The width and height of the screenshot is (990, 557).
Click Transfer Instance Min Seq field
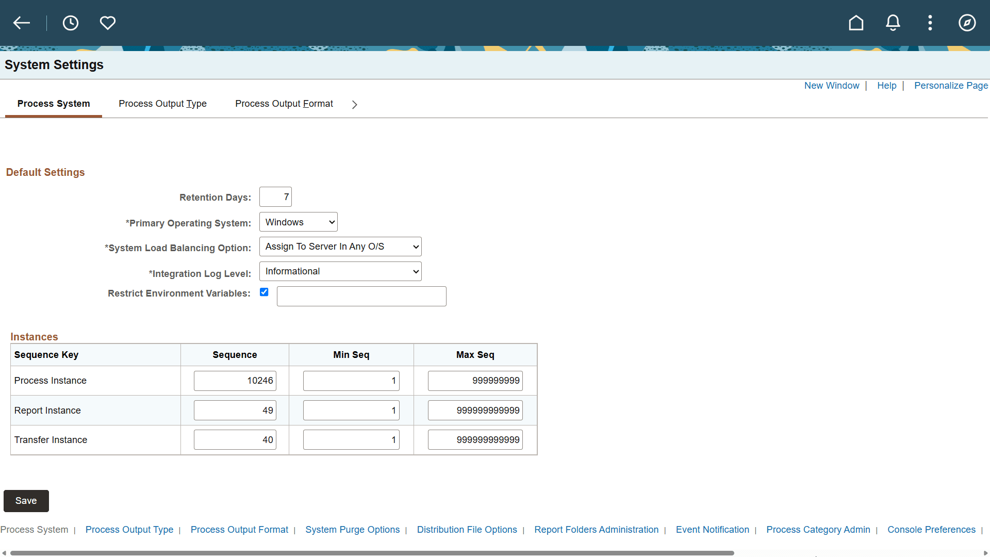(351, 440)
